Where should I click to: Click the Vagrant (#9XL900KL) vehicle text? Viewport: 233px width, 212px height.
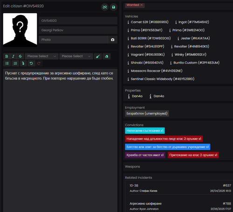click(x=148, y=55)
